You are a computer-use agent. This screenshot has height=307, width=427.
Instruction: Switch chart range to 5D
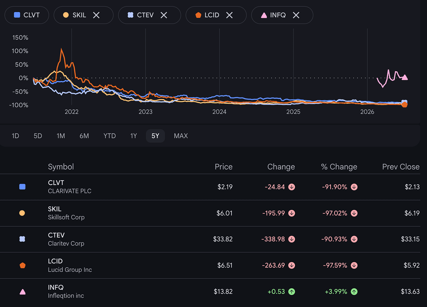click(x=38, y=136)
